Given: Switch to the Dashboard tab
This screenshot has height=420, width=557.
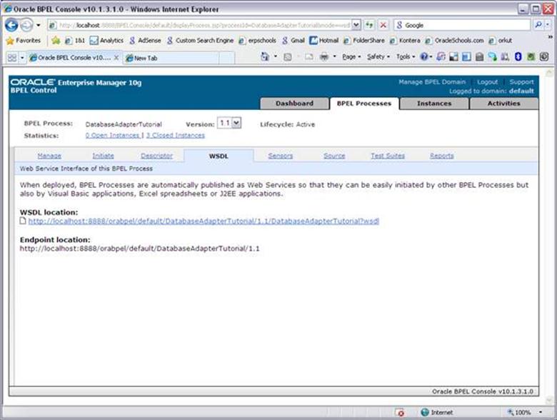Looking at the screenshot, I should tap(294, 104).
